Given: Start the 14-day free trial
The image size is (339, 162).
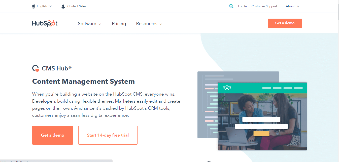Looking at the screenshot, I should tap(108, 135).
